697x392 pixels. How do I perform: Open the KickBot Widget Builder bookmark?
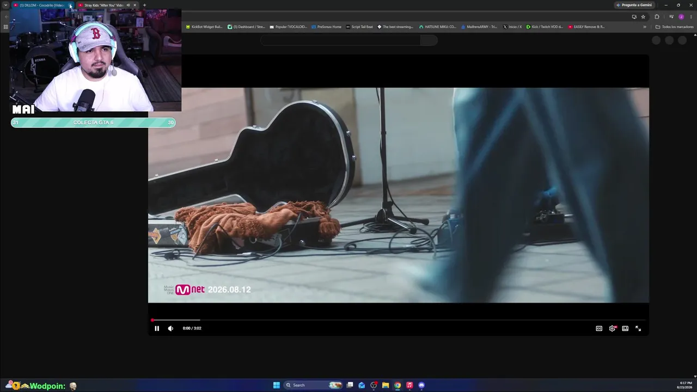(204, 27)
